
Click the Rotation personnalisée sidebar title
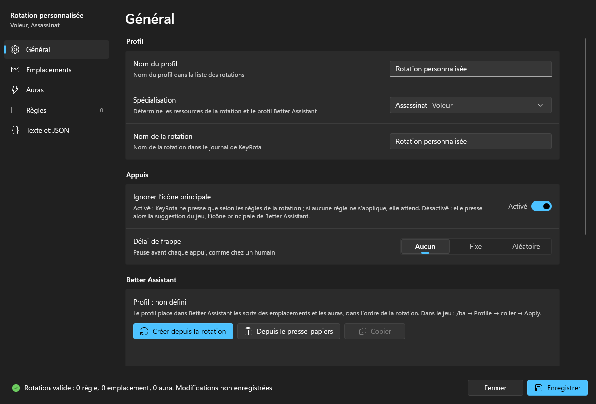click(47, 15)
